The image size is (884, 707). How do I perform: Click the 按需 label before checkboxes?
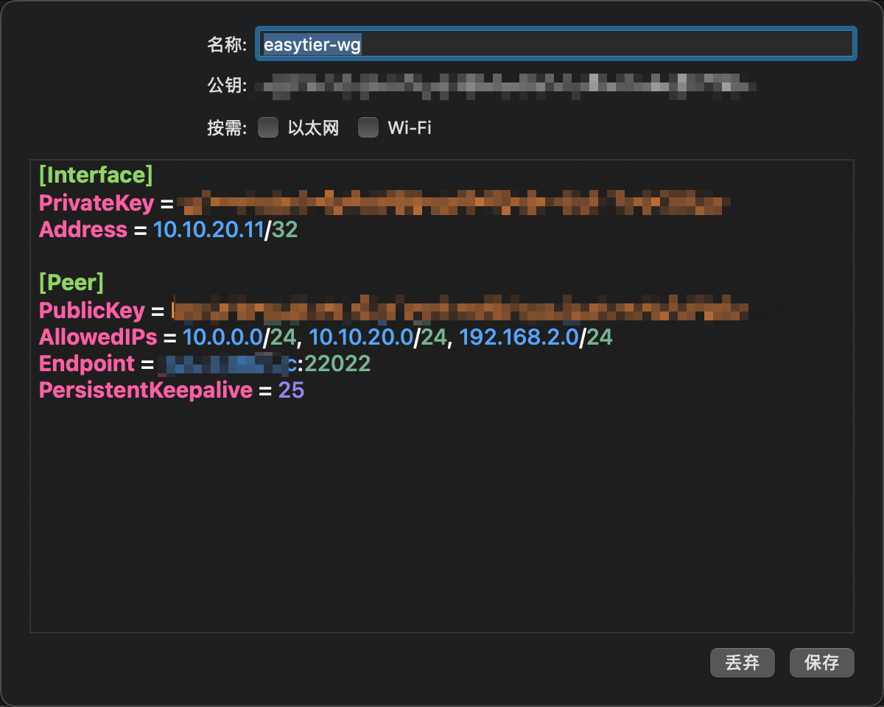pos(224,127)
